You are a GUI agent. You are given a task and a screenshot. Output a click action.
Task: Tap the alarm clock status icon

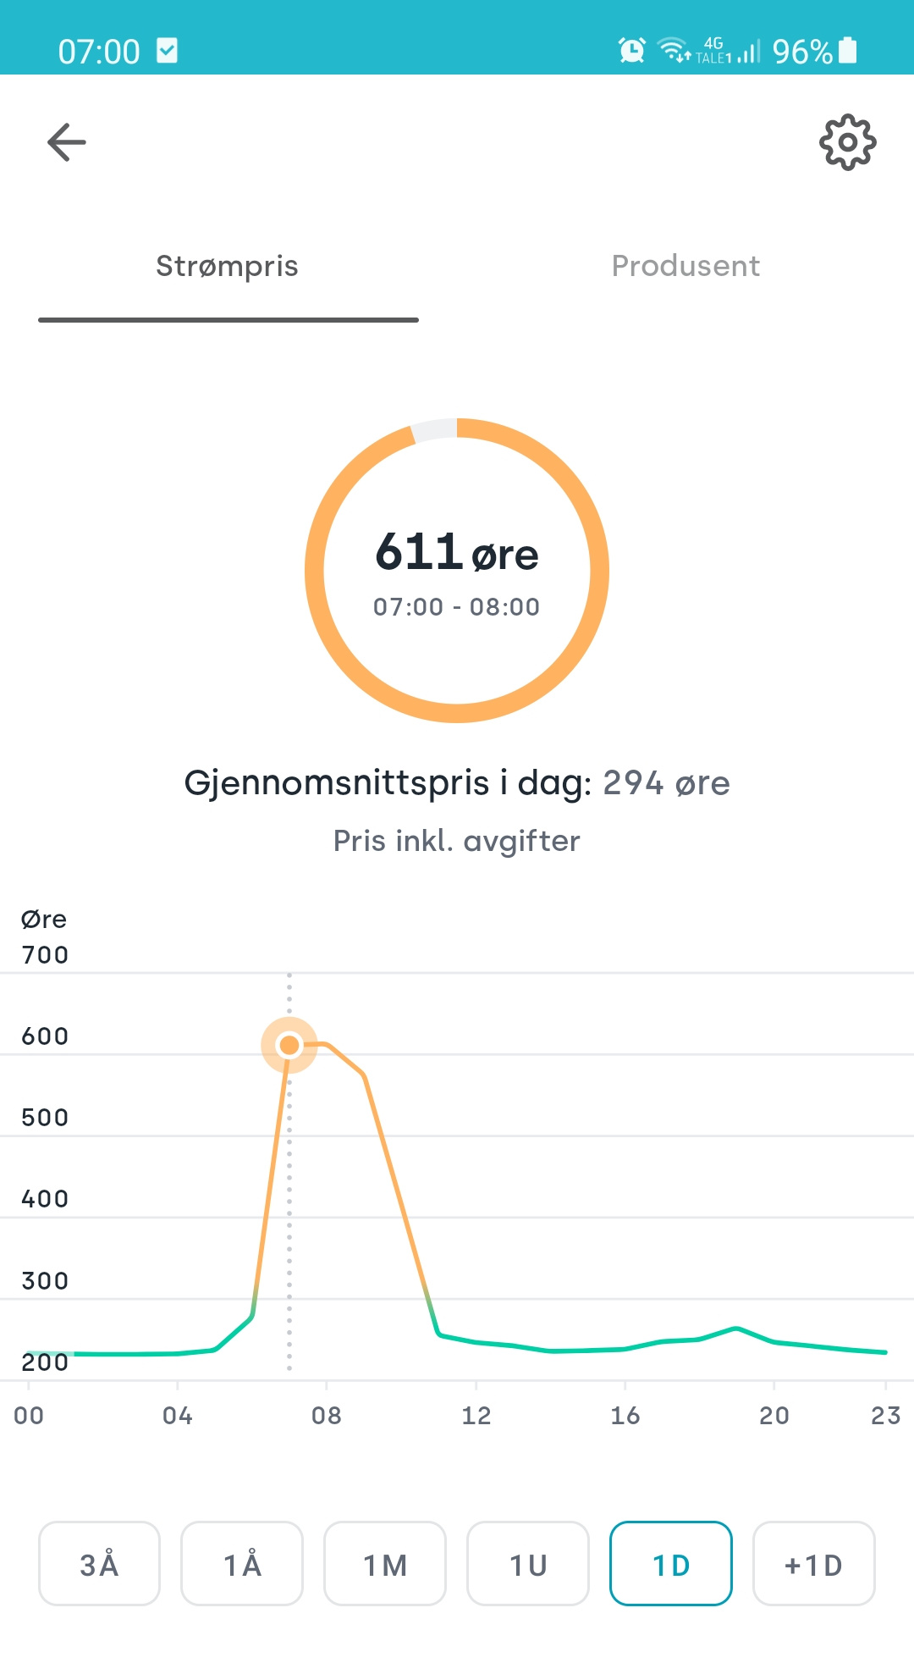point(631,50)
